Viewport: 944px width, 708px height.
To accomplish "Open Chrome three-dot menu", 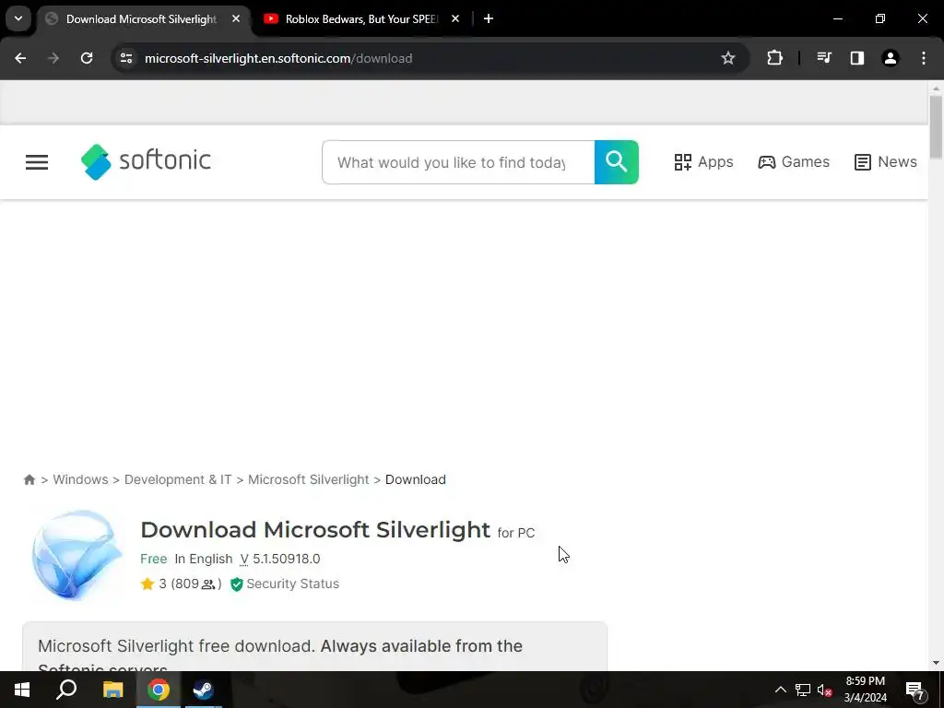I will pos(924,58).
